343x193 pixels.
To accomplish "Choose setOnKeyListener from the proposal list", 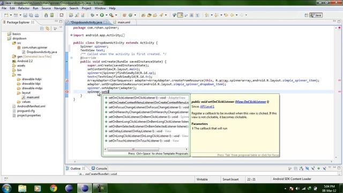I will point(146,131).
